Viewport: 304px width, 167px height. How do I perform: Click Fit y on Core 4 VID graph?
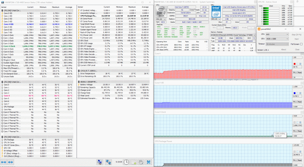coord(295,101)
